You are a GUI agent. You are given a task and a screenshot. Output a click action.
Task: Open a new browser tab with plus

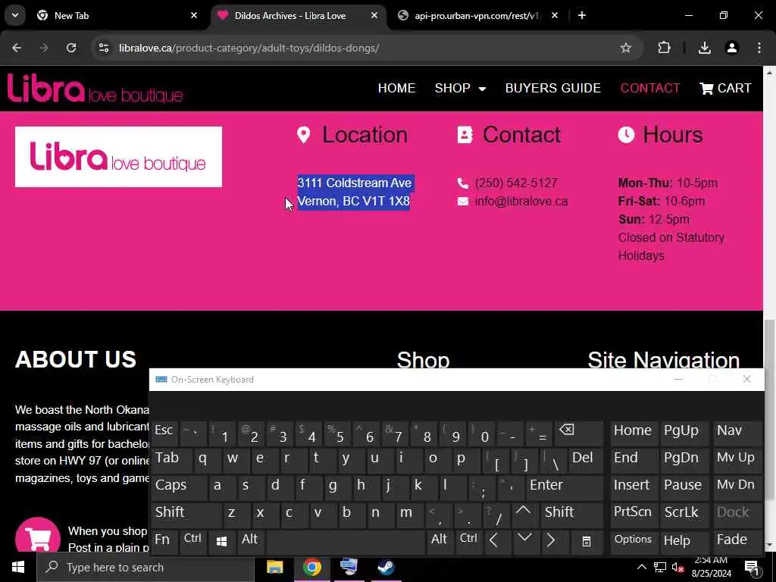[582, 15]
